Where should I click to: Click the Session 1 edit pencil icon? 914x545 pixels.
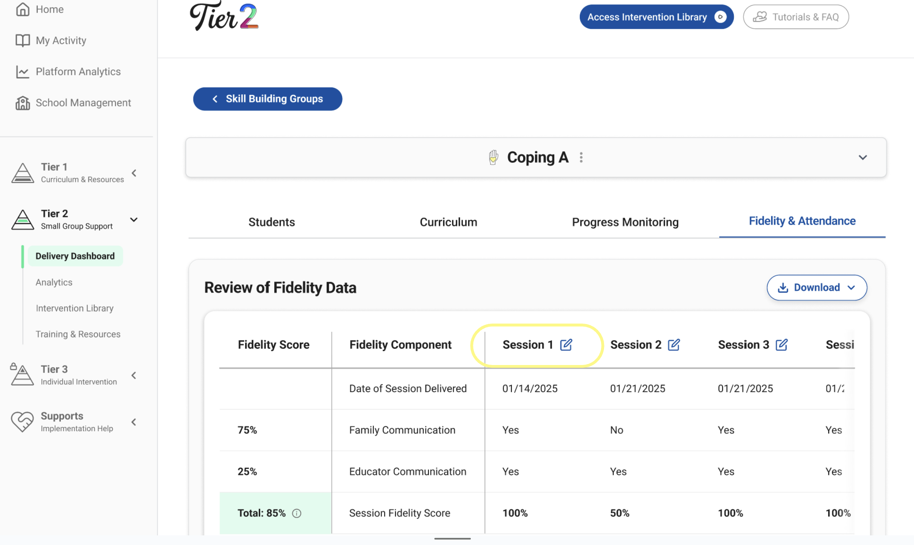(x=566, y=344)
